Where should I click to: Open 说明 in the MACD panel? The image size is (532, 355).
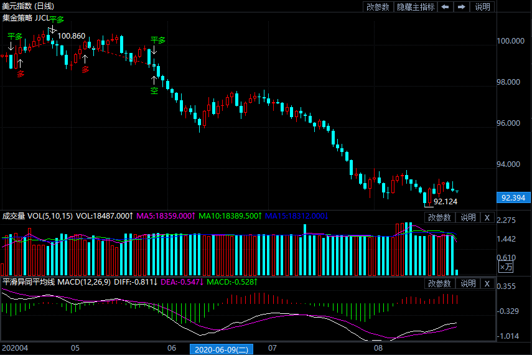(x=467, y=283)
